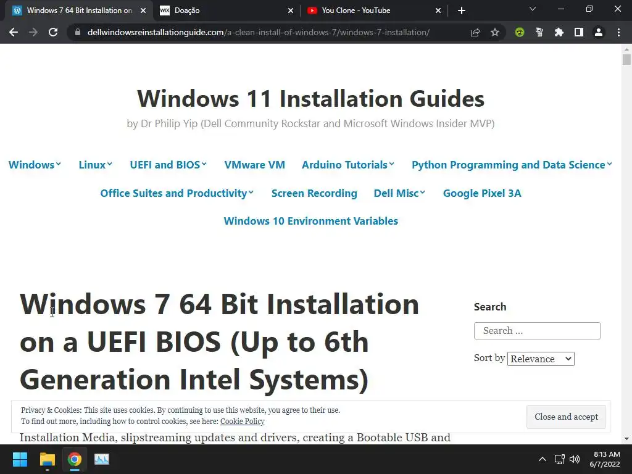The height and width of the screenshot is (474, 632).
Task: View site security padlock info
Action: (78, 32)
